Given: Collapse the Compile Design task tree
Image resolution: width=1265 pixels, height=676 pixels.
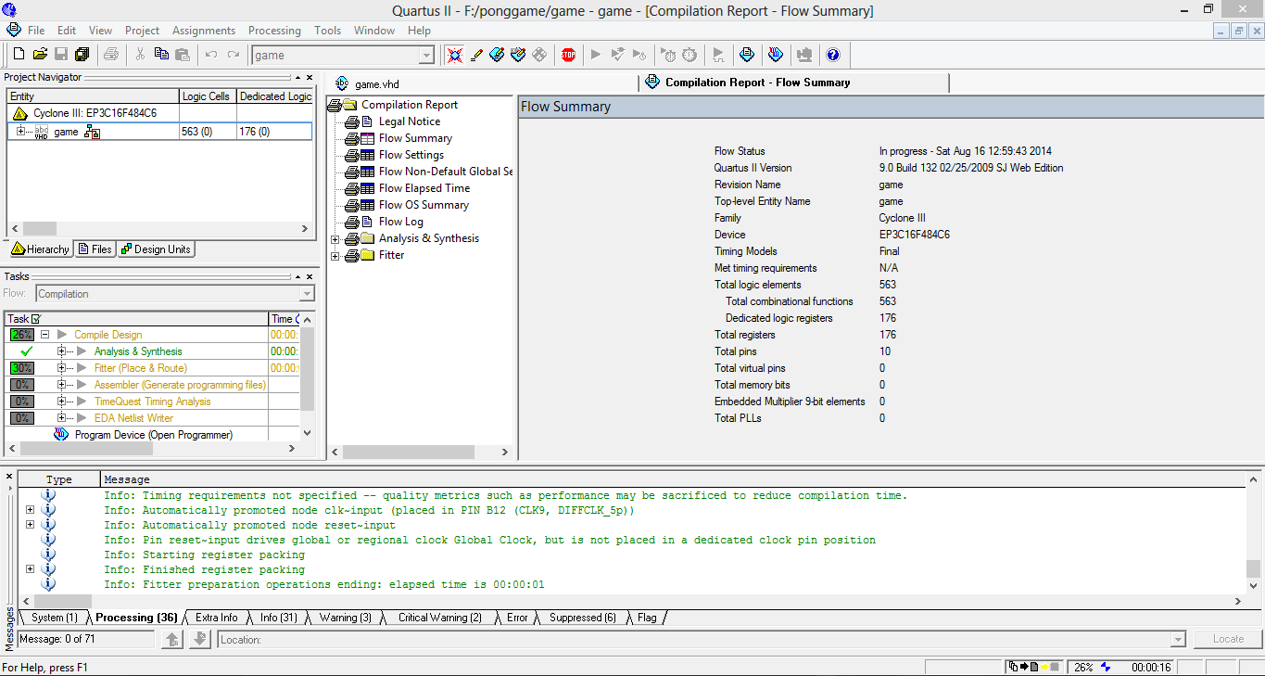Looking at the screenshot, I should click(44, 335).
